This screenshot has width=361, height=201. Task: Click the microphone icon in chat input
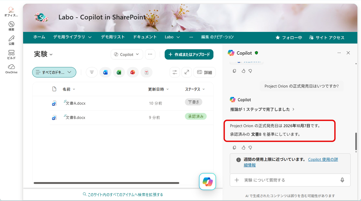point(342,180)
